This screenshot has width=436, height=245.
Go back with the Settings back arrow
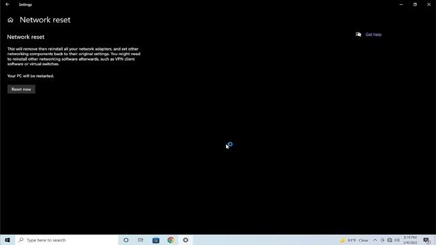(7, 5)
